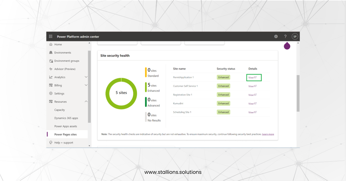Open Environment groups page
The height and width of the screenshot is (181, 346).
pos(67,61)
